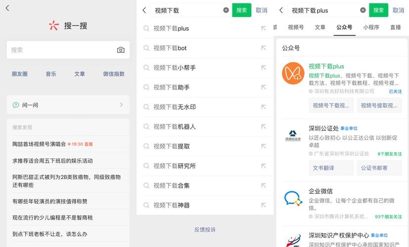This screenshot has width=409, height=247.
Task: Open 到点下班老板不让走，该怎么办
Action: (x=68, y=234)
